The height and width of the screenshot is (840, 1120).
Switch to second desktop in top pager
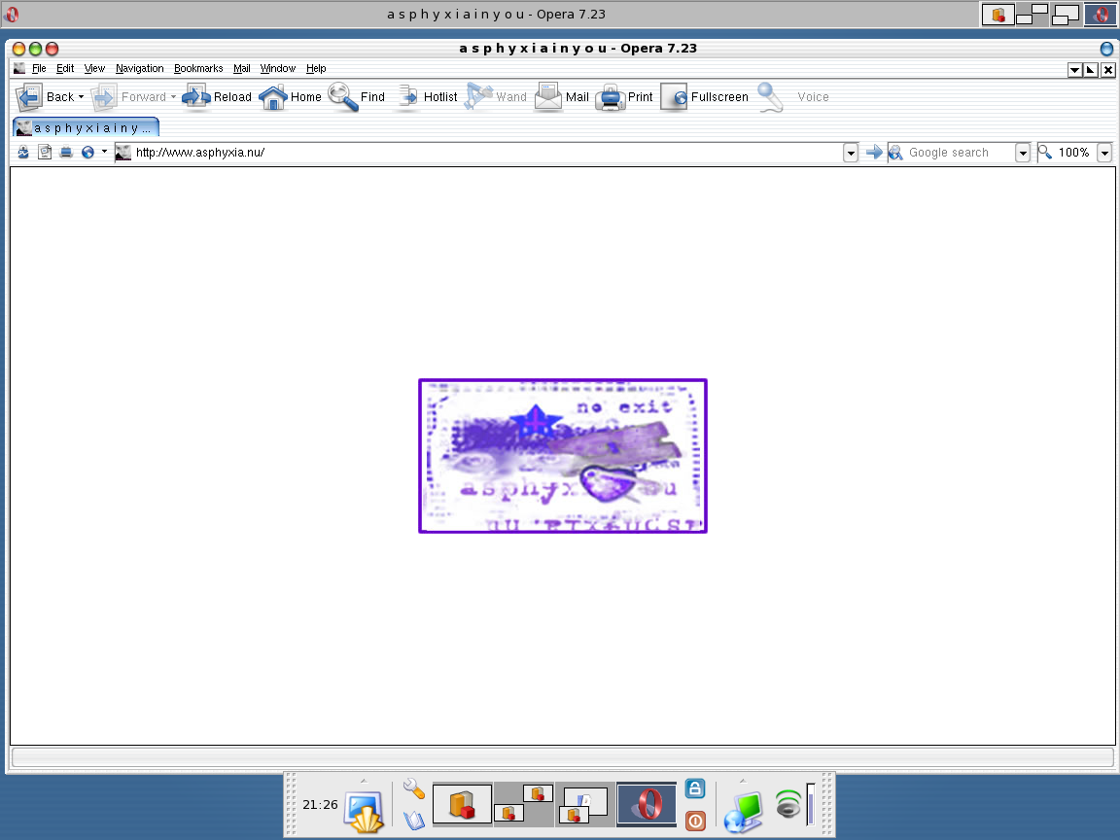tap(1032, 15)
